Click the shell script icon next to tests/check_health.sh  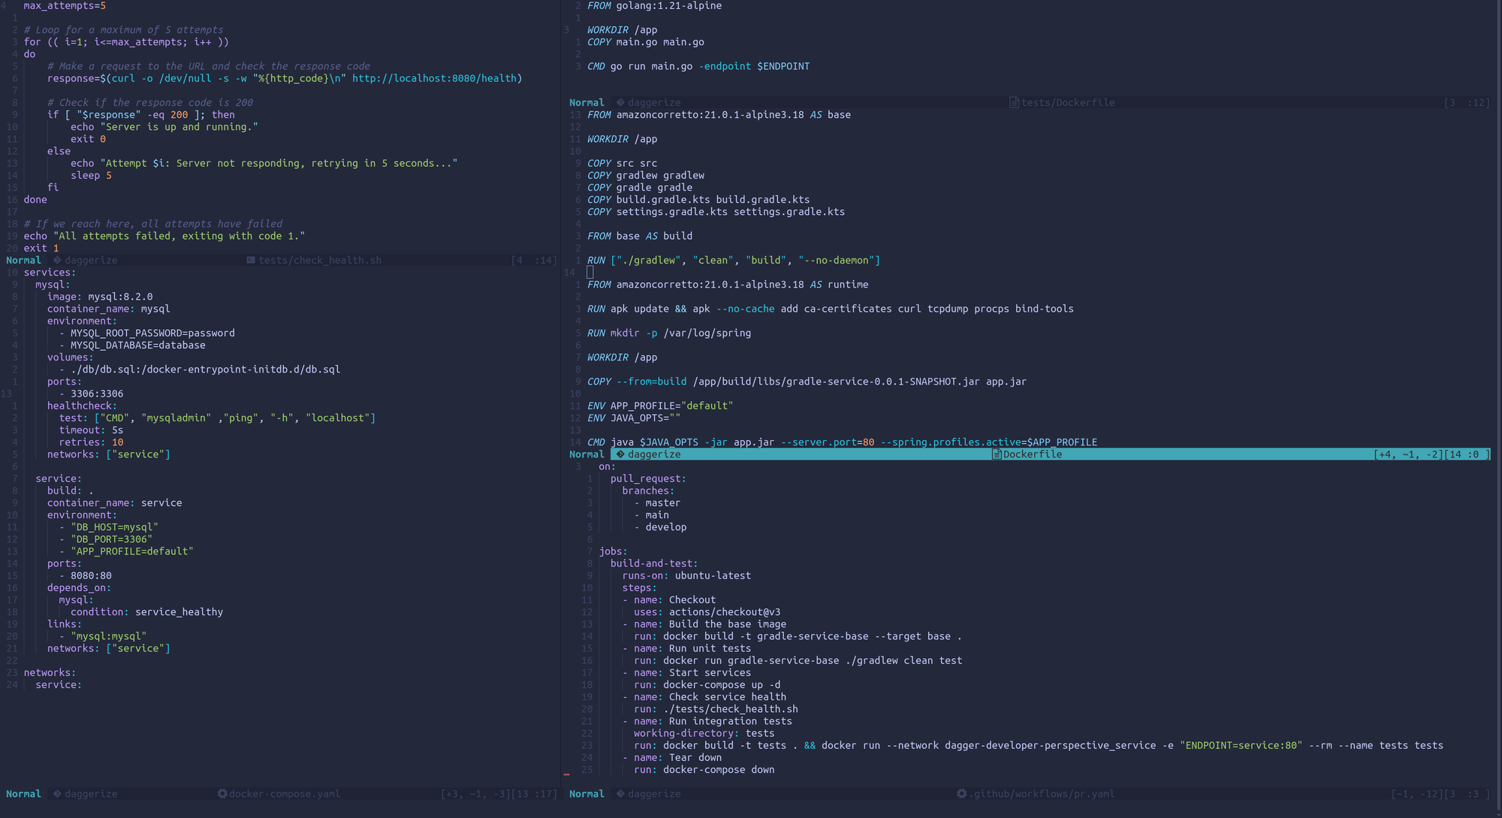252,260
